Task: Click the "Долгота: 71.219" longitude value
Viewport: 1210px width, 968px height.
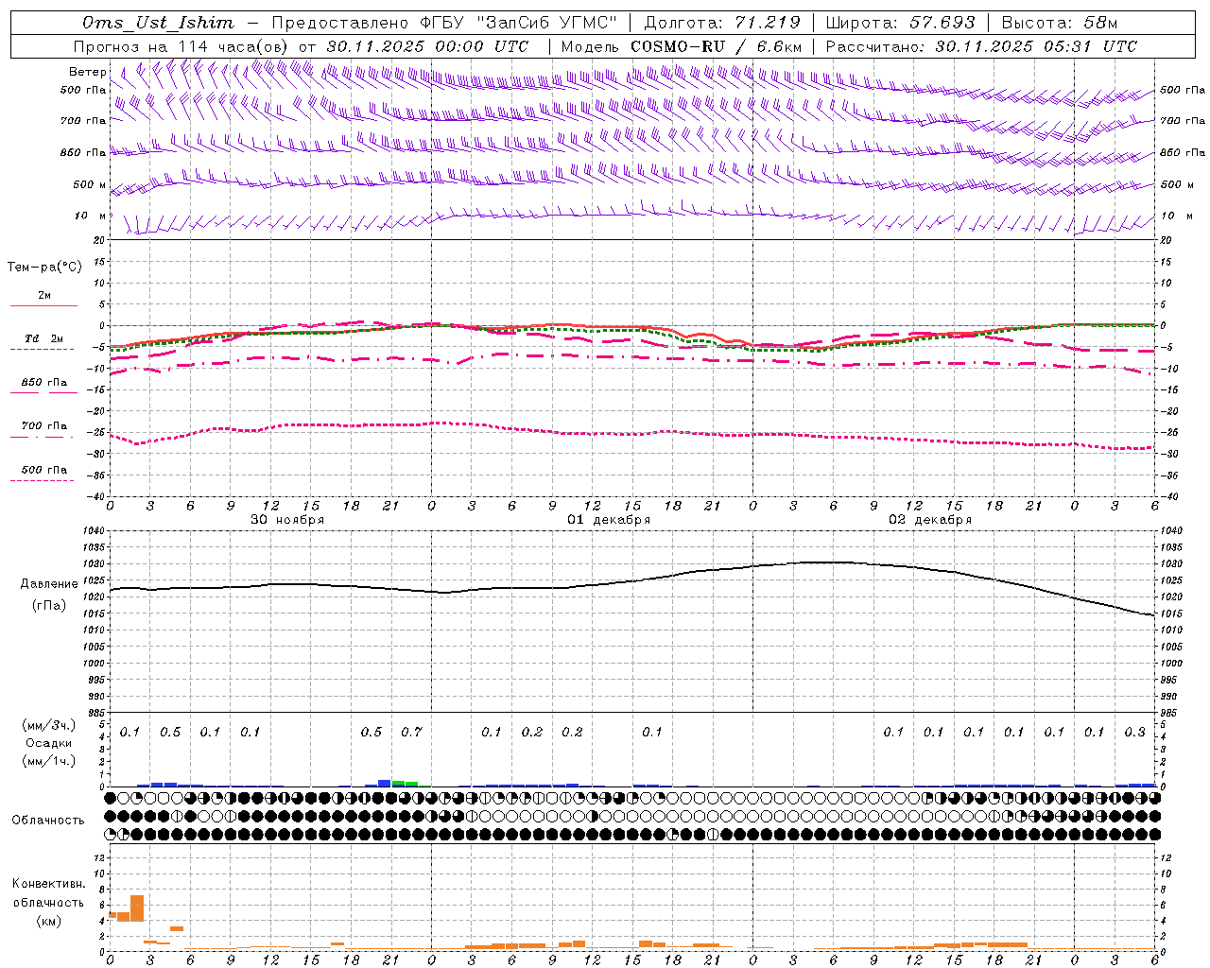Action: pyautogui.click(x=721, y=23)
